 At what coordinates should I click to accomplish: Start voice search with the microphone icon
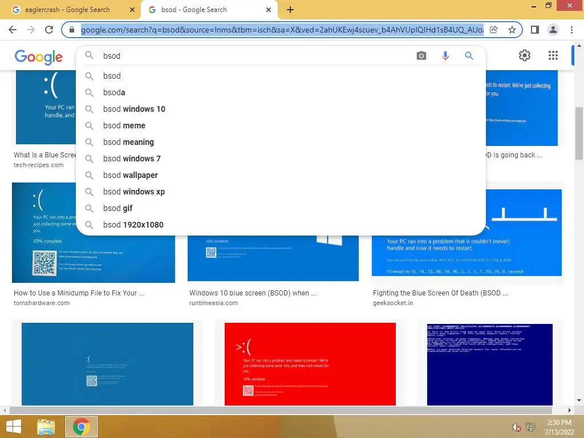click(445, 56)
